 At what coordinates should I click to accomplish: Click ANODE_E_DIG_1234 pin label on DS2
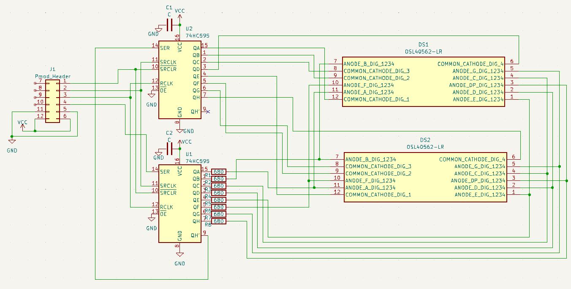(480, 195)
